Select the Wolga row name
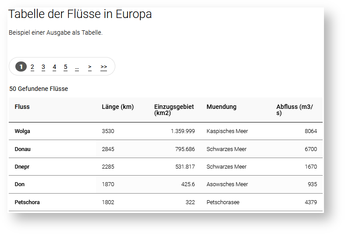 (22, 131)
